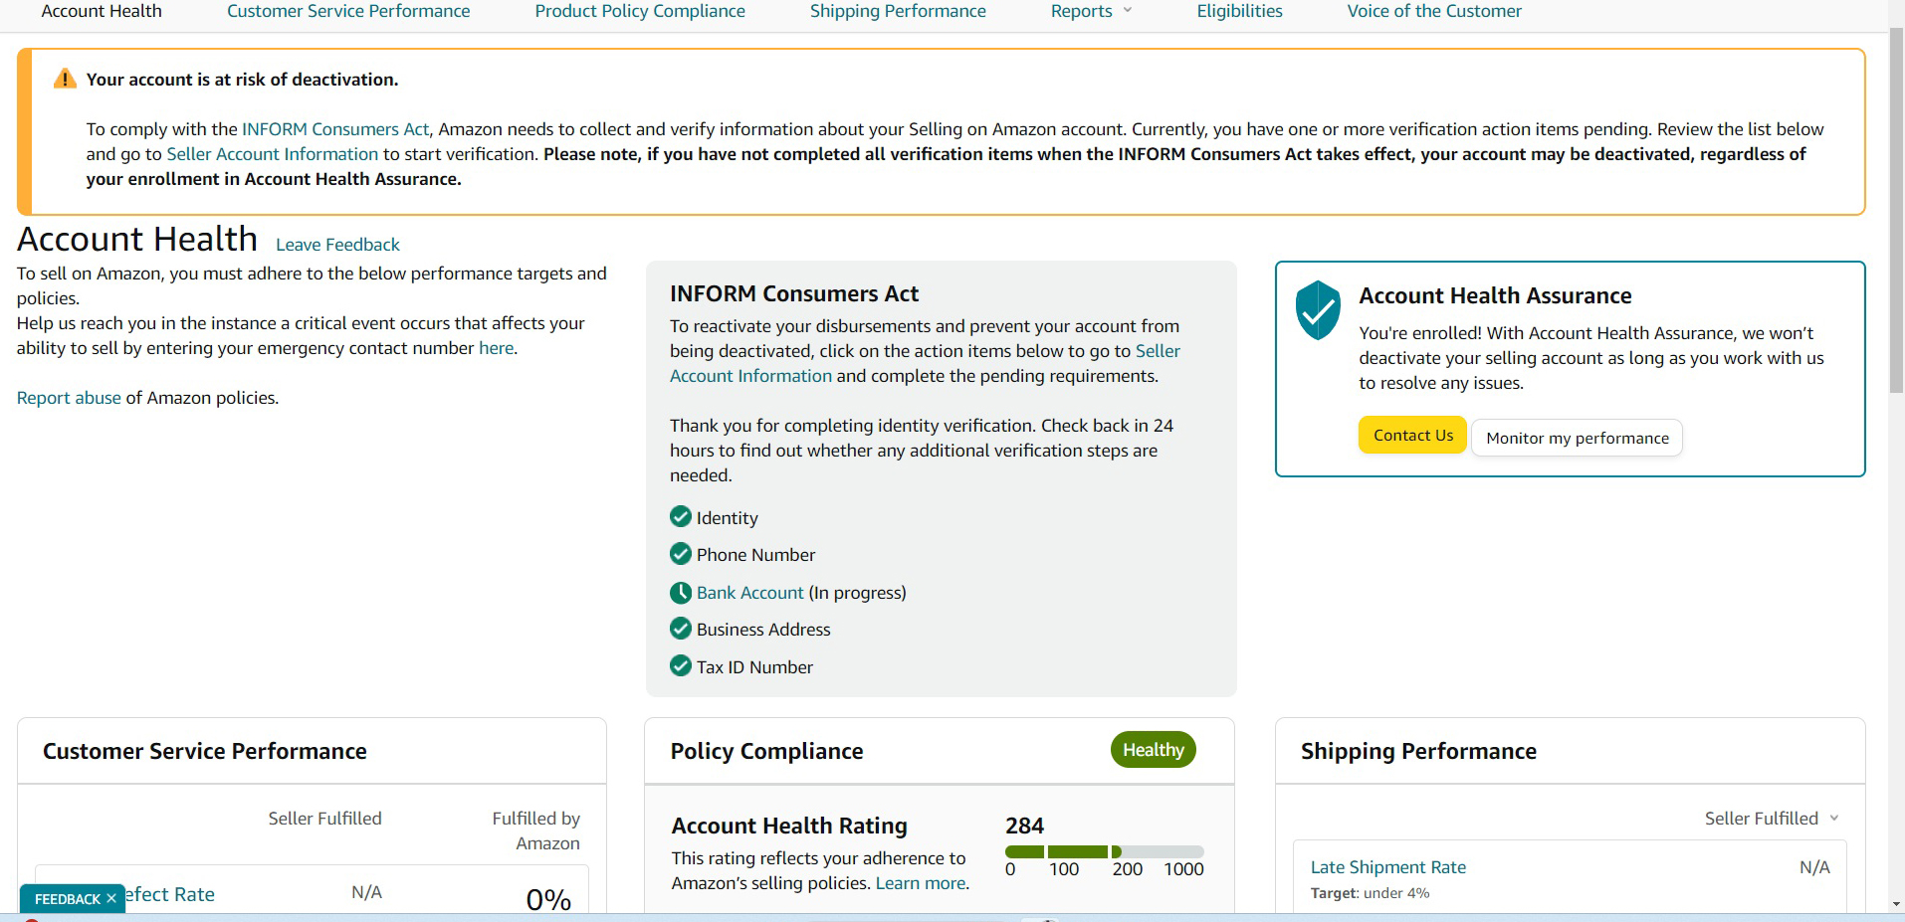Click the Monitor my performance button
Screen dimensions: 1905x922
[1577, 438]
